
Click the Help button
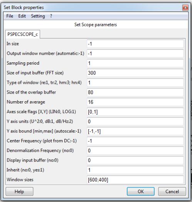(19, 192)
